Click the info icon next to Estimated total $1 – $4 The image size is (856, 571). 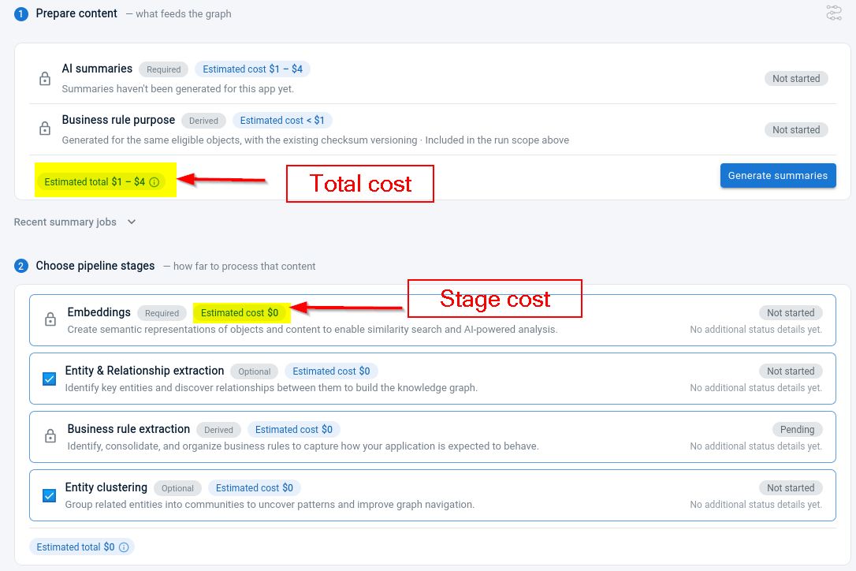(x=154, y=182)
